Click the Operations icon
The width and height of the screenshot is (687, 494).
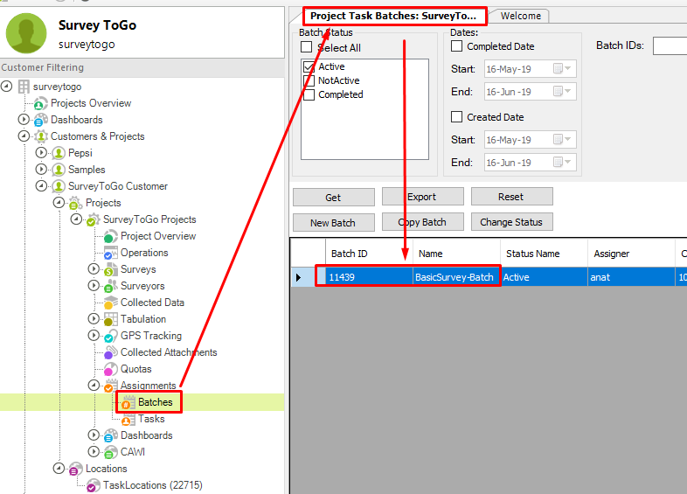click(x=110, y=253)
